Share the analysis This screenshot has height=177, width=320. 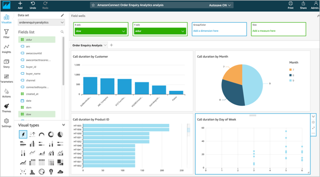(303, 5)
